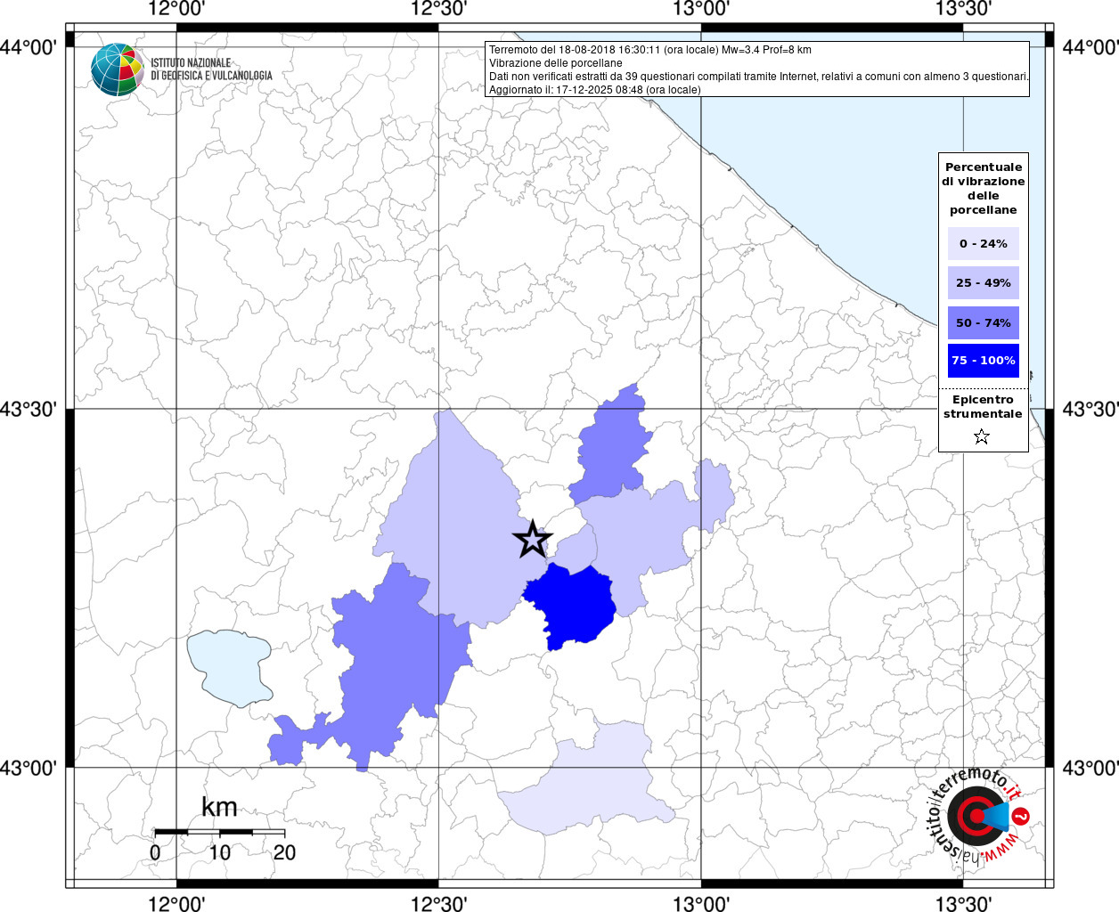Click the bottom axis 12°00' label
The height and width of the screenshot is (912, 1119).
tap(176, 904)
